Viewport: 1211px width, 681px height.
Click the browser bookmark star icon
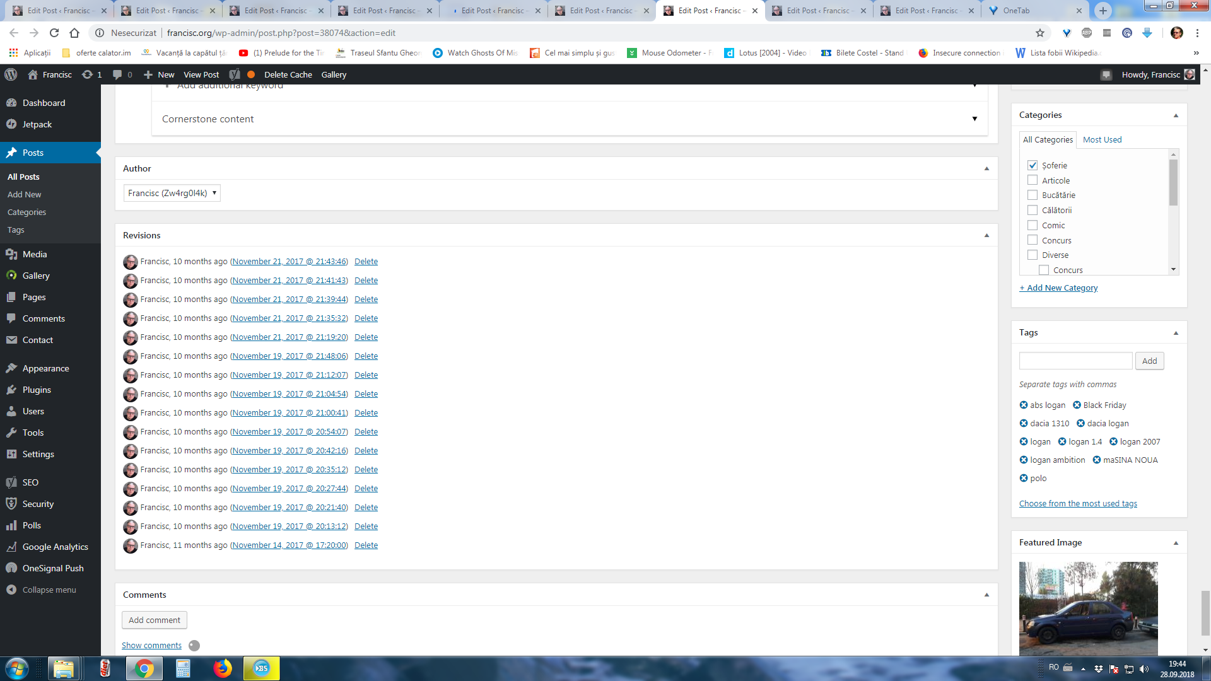coord(1040,33)
